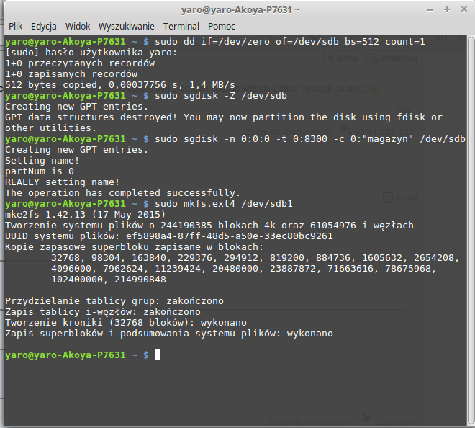The image size is (475, 428).
Task: Click 'Zapis tablicy i-węzłów: zakończono' line
Action: coord(103,312)
